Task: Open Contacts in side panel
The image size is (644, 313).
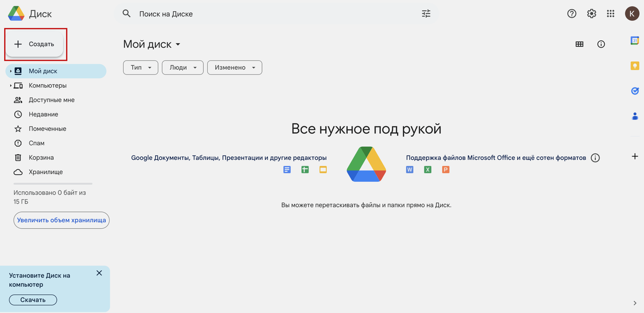Action: pos(635,116)
